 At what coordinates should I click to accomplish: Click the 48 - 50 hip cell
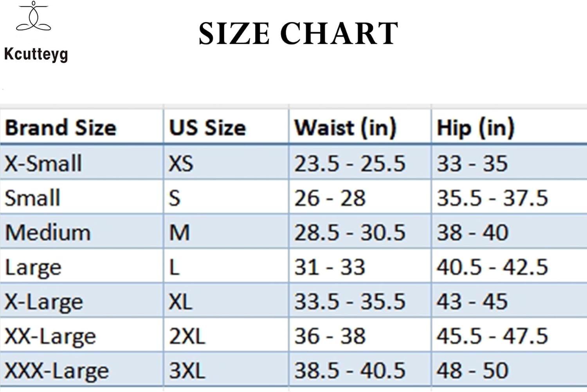click(x=472, y=371)
